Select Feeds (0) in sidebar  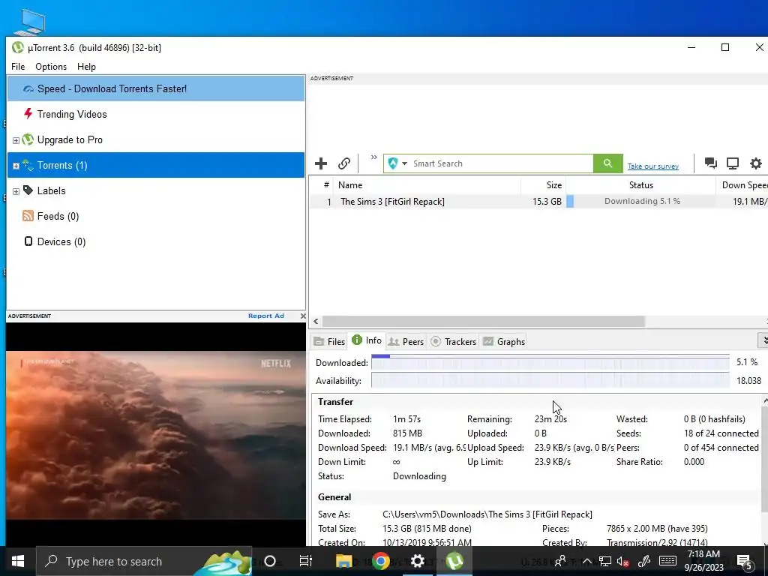pos(58,216)
